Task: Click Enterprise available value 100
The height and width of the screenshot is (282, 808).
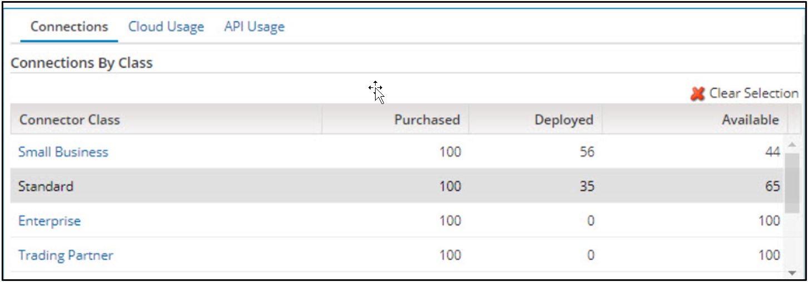Action: (x=769, y=221)
